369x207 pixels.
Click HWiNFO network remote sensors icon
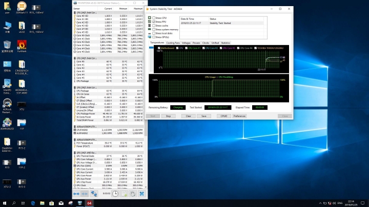[94, 194]
